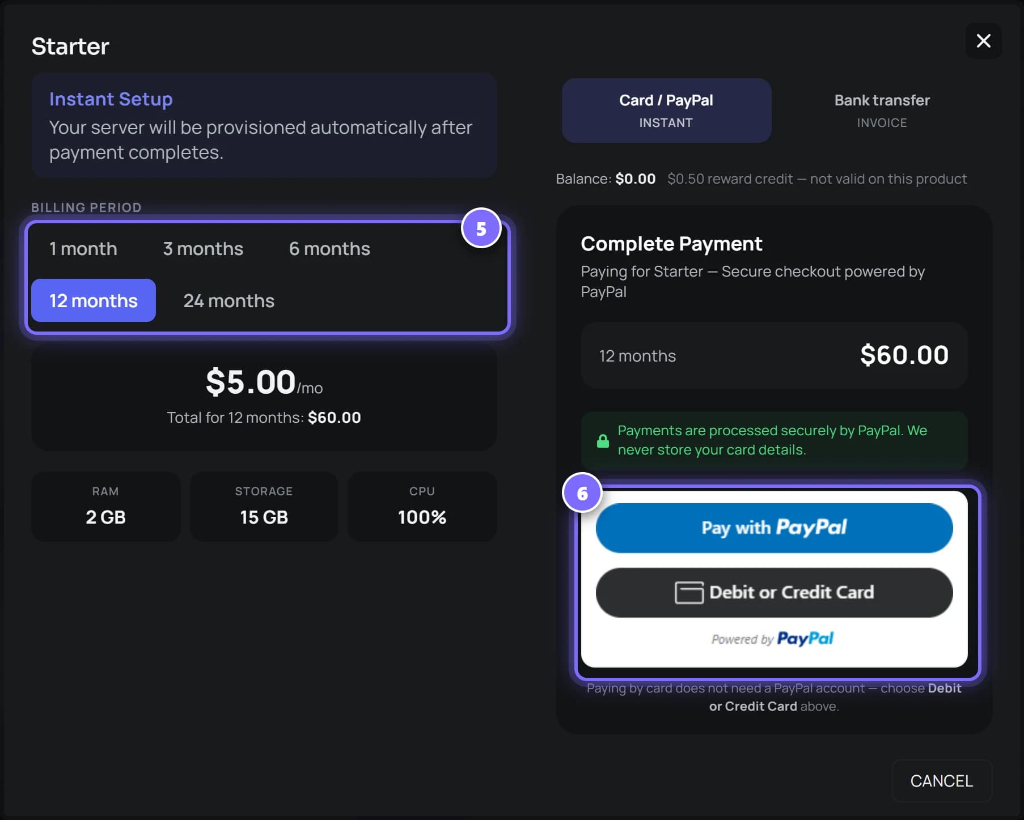This screenshot has width=1024, height=820.
Task: Close the Starter dialog with X
Action: [x=983, y=41]
